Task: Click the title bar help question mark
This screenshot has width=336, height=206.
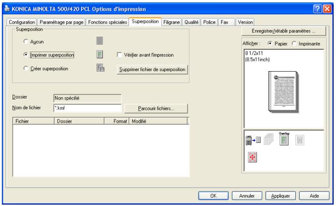Action: (x=317, y=9)
